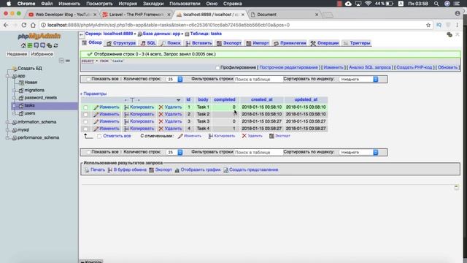Open the 'Операции' tab
Viewport: 467px width, 263px height.
325,43
